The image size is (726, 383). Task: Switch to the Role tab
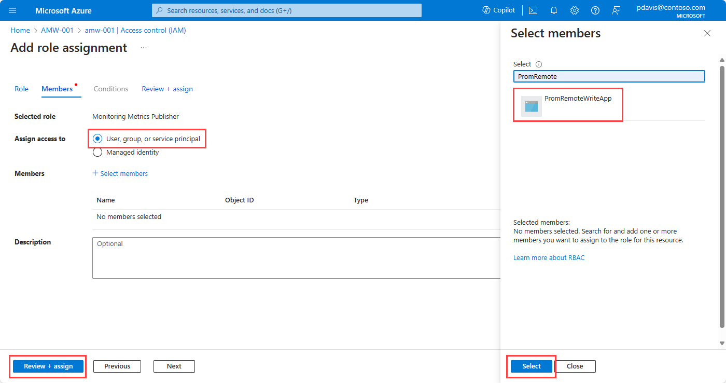coord(22,89)
